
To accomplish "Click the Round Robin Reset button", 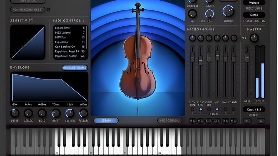I will tap(28, 10).
